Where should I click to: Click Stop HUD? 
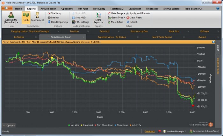click(79, 17)
